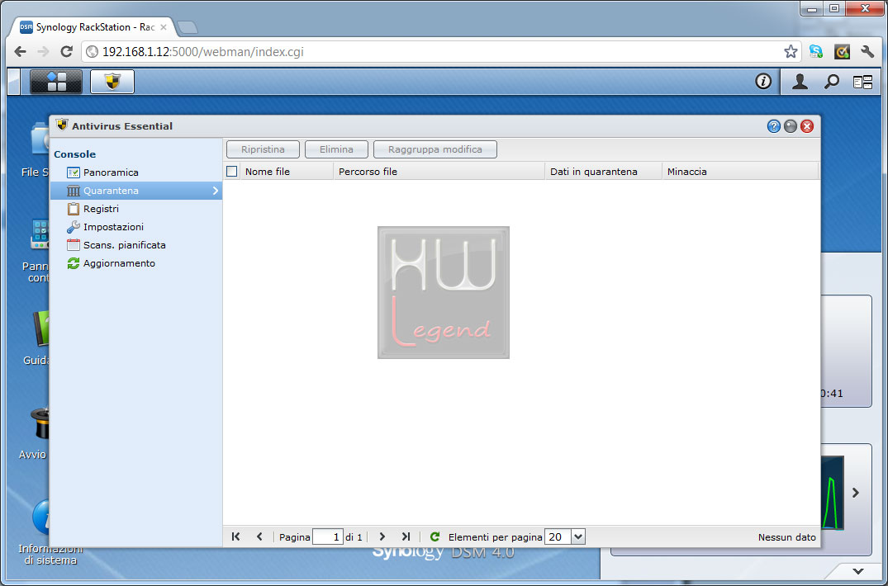Open Scans. pianificata section
This screenshot has height=586, width=888.
coord(136,245)
